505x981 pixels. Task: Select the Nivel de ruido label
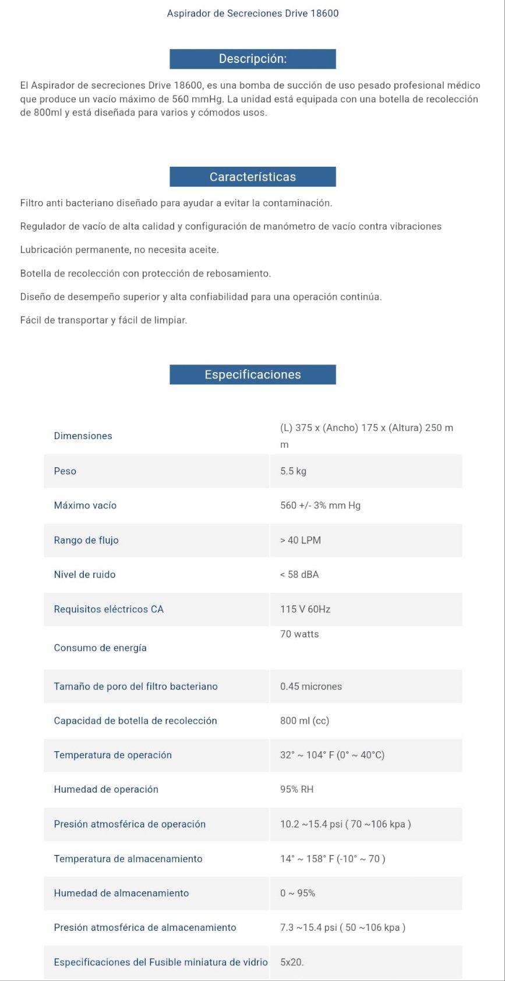click(x=84, y=574)
